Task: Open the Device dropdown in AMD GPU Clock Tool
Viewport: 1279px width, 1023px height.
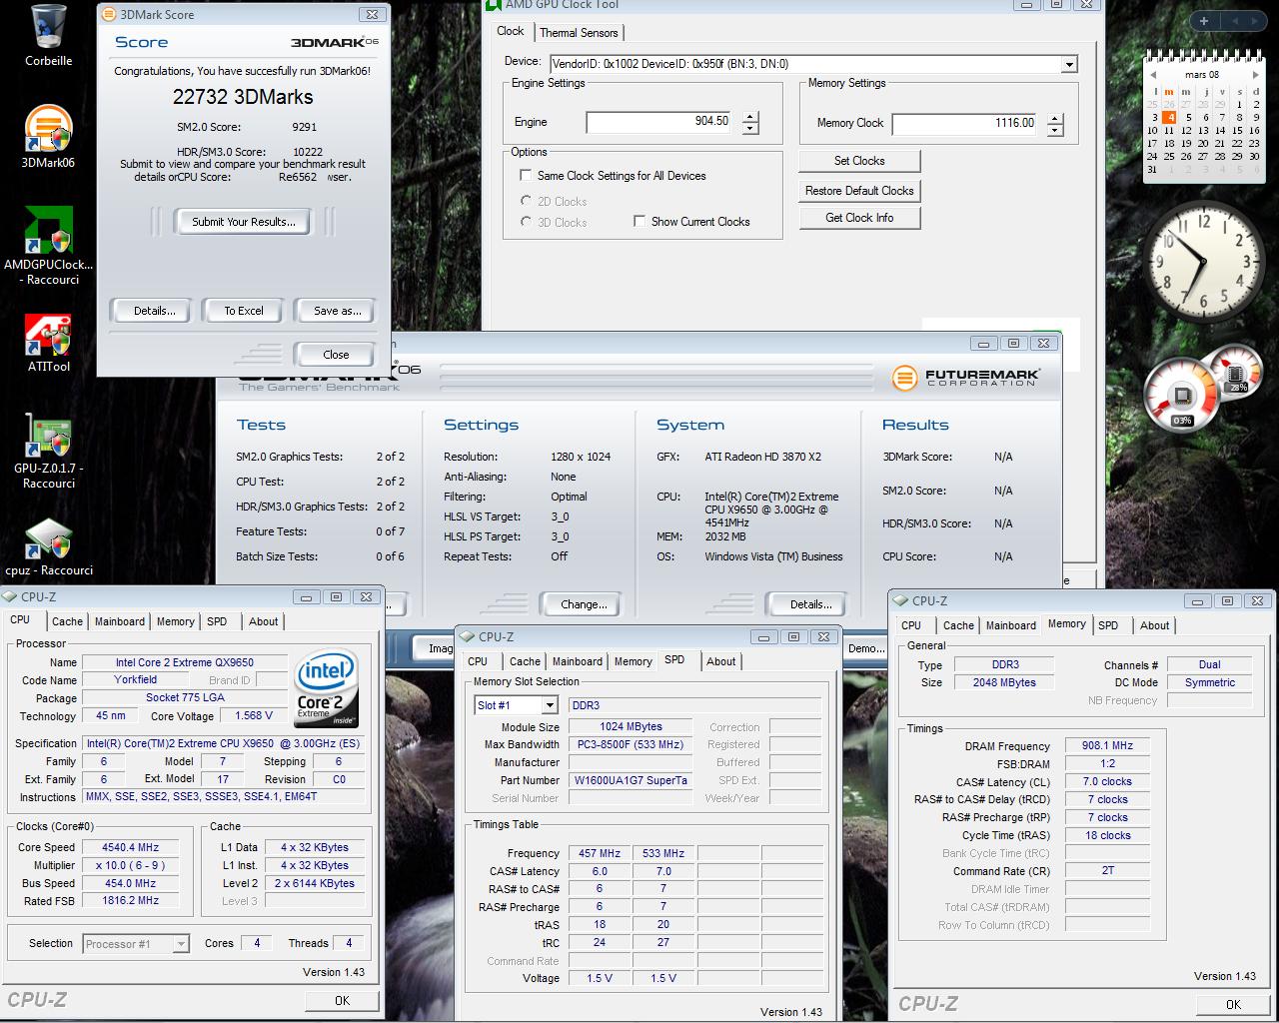Action: coord(1069,64)
